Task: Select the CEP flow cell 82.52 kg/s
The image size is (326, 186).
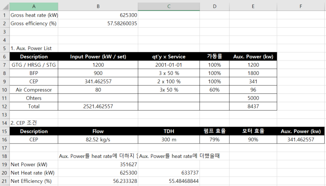Action: pos(98,139)
